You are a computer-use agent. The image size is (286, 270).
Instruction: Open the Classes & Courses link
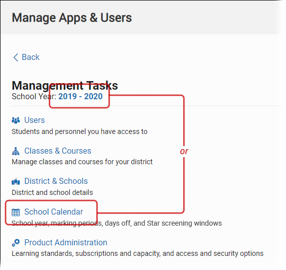(58, 151)
